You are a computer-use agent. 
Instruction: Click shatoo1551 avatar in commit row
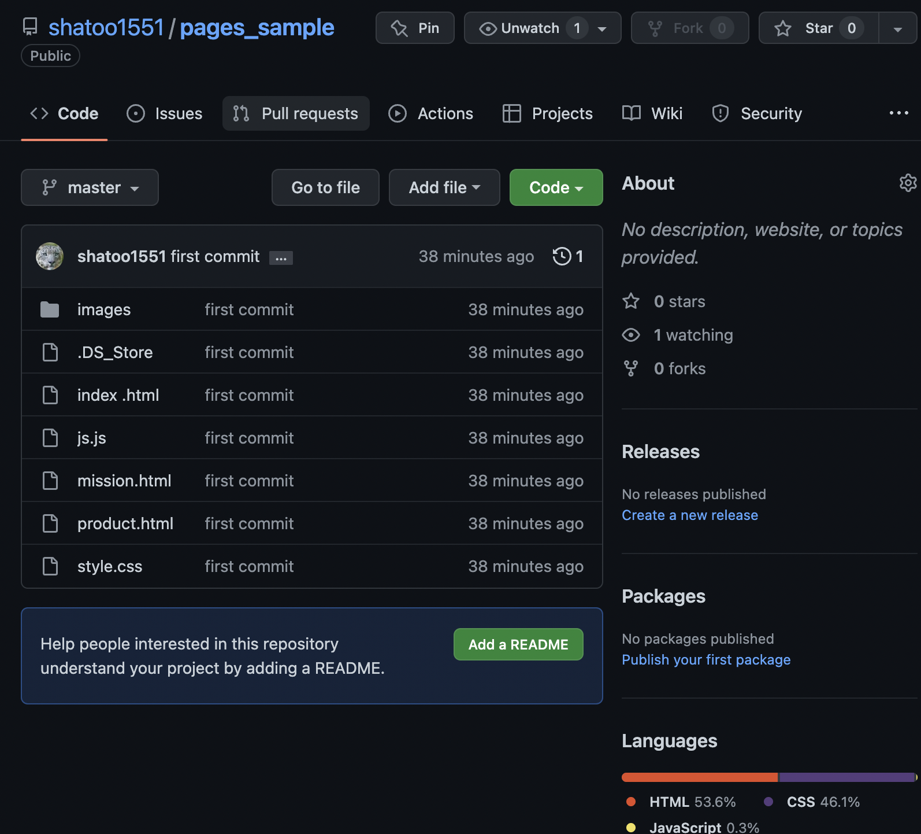coord(50,256)
